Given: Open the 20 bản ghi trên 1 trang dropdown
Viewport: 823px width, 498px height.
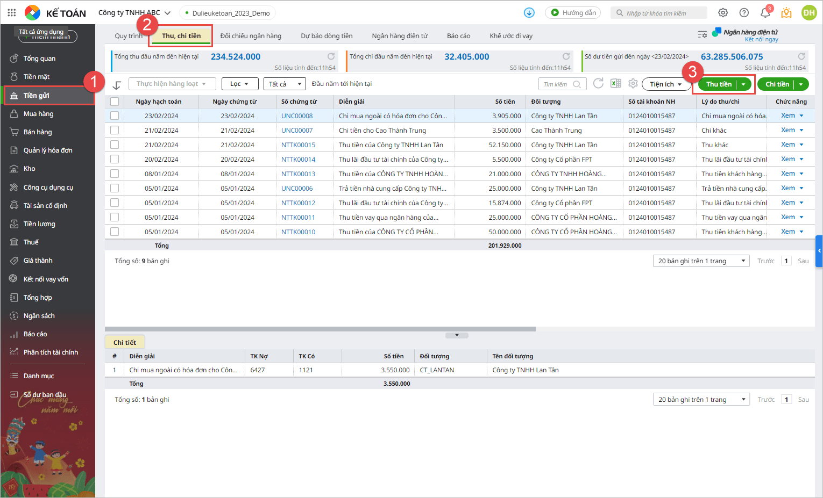Looking at the screenshot, I should point(701,261).
